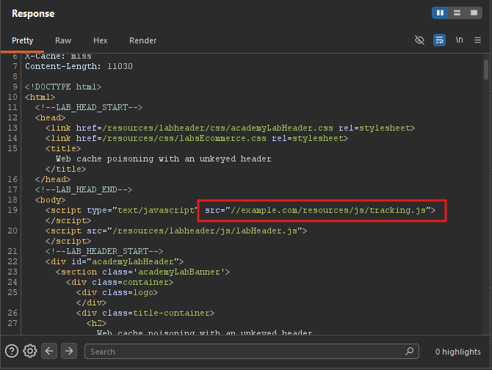Switch to side-by-side layout view

click(440, 13)
